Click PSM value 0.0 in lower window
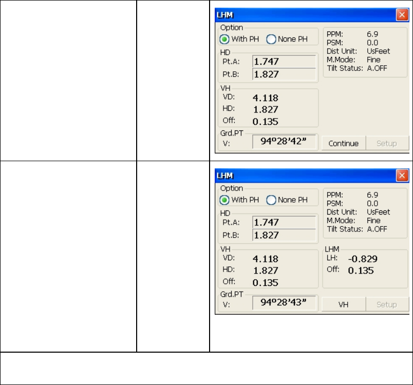 click(x=372, y=203)
